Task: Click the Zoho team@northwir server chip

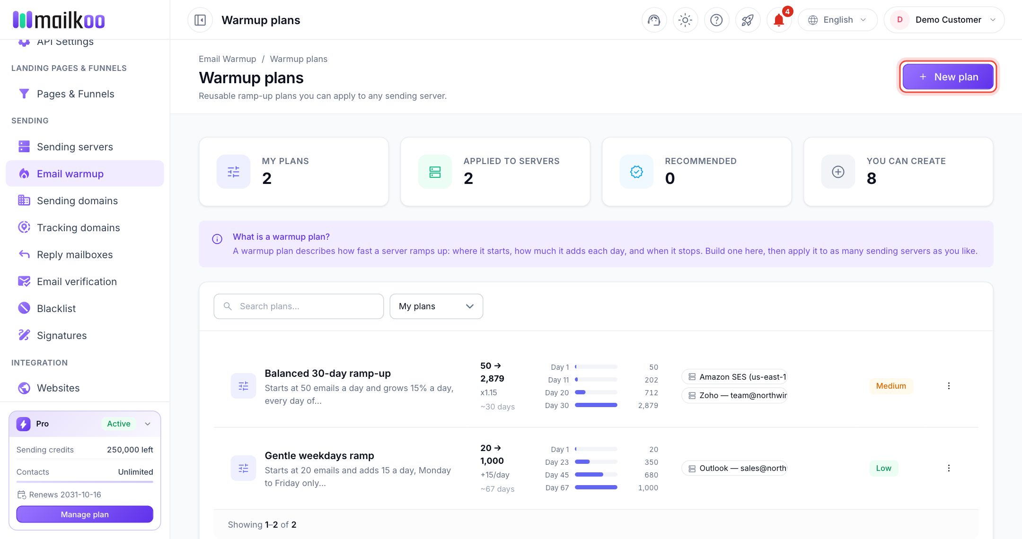Action: [734, 395]
